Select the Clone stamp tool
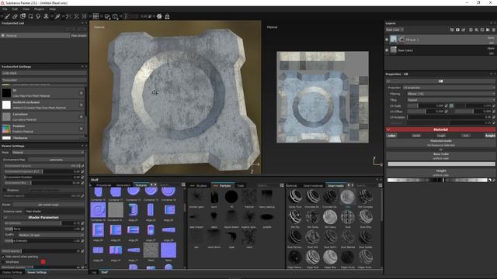The height and width of the screenshot is (279, 497). click(46, 16)
